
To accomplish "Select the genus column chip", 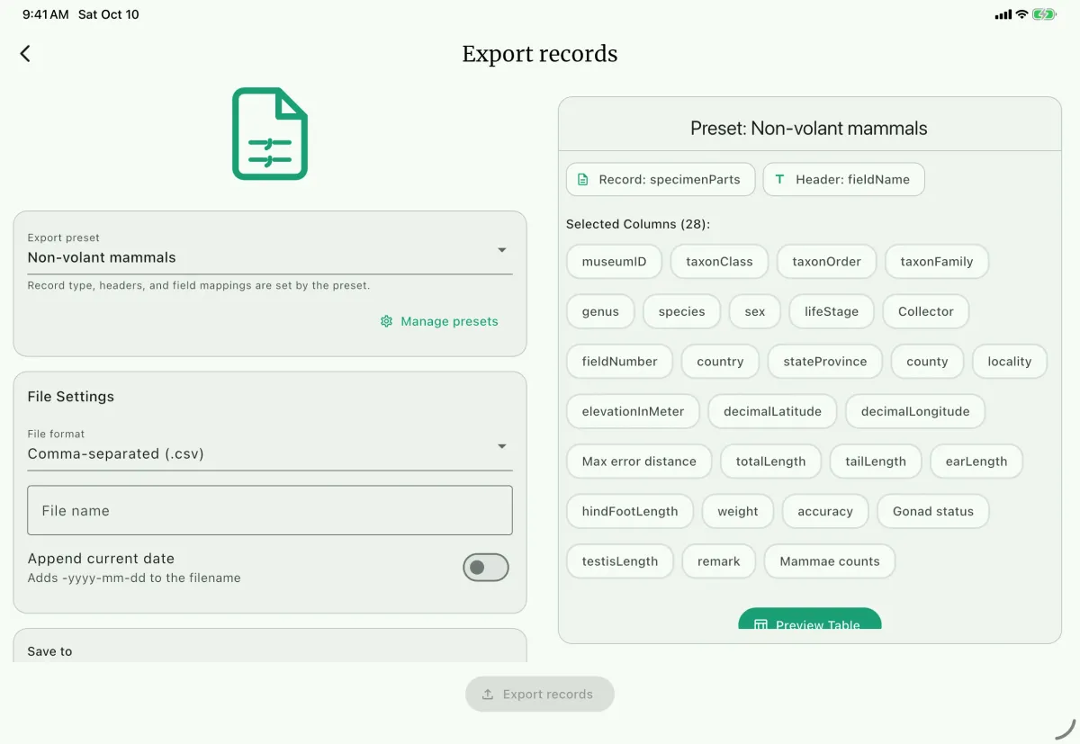I will pyautogui.click(x=600, y=311).
